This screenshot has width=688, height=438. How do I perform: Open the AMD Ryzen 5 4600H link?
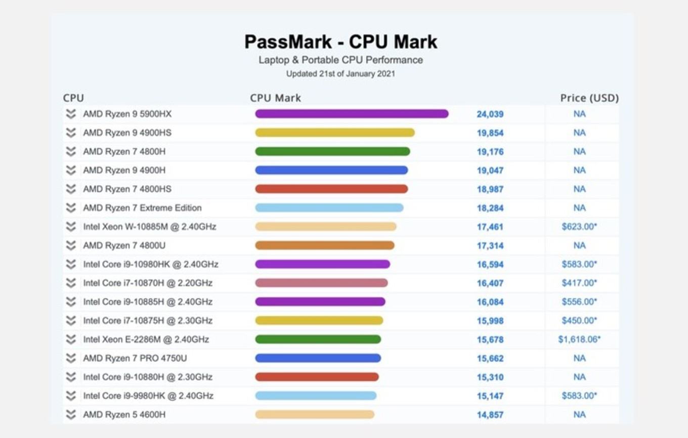[x=124, y=414]
